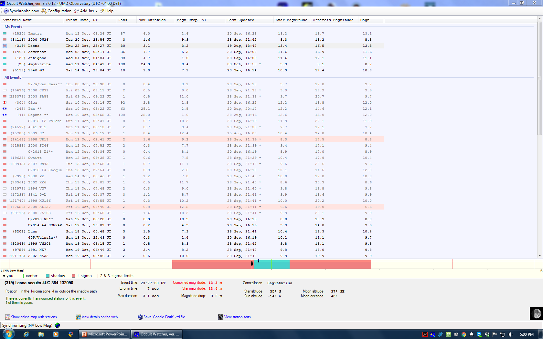Screen dimensions: 543x339
Task: Select the (304) Olga event row
Action: coord(32,103)
